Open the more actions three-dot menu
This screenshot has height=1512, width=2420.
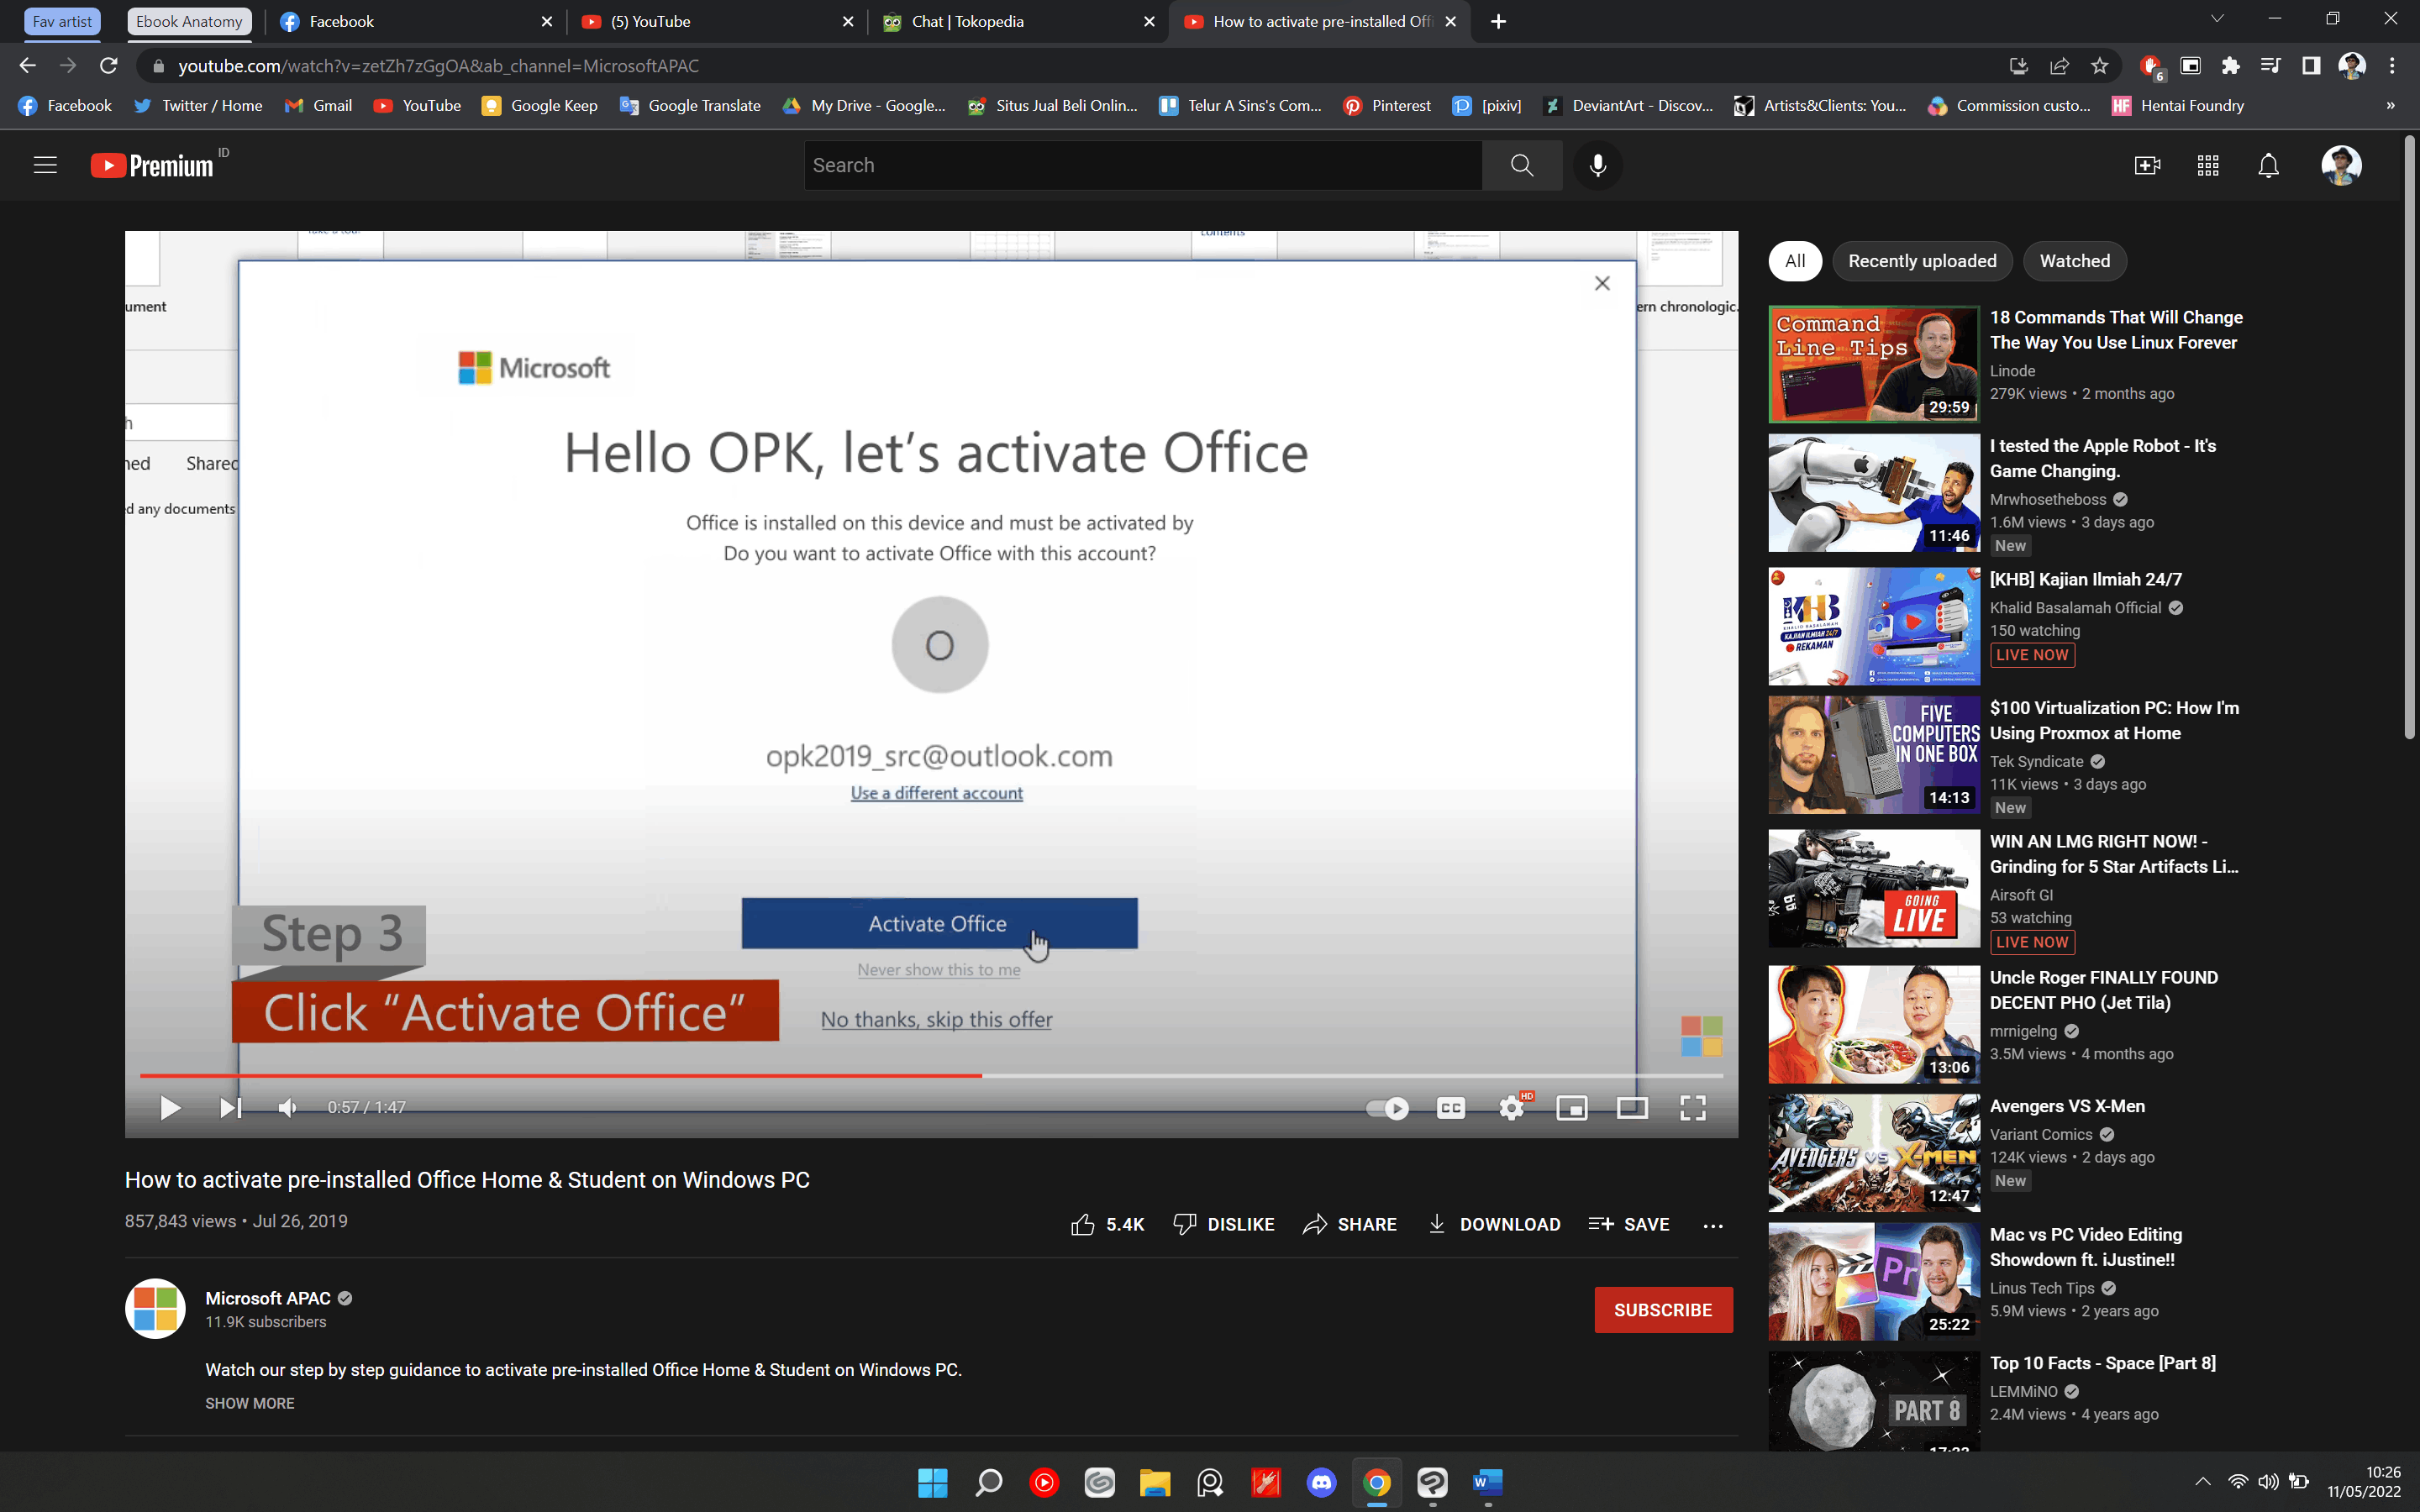tap(1712, 1225)
